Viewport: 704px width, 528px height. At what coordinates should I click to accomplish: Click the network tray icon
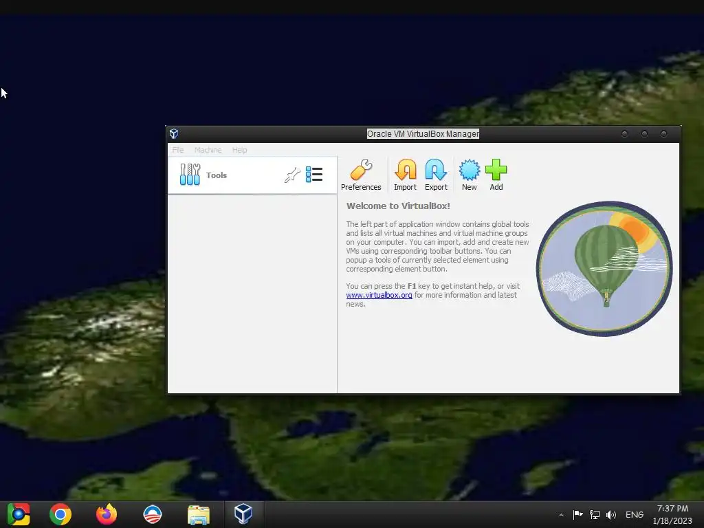595,514
